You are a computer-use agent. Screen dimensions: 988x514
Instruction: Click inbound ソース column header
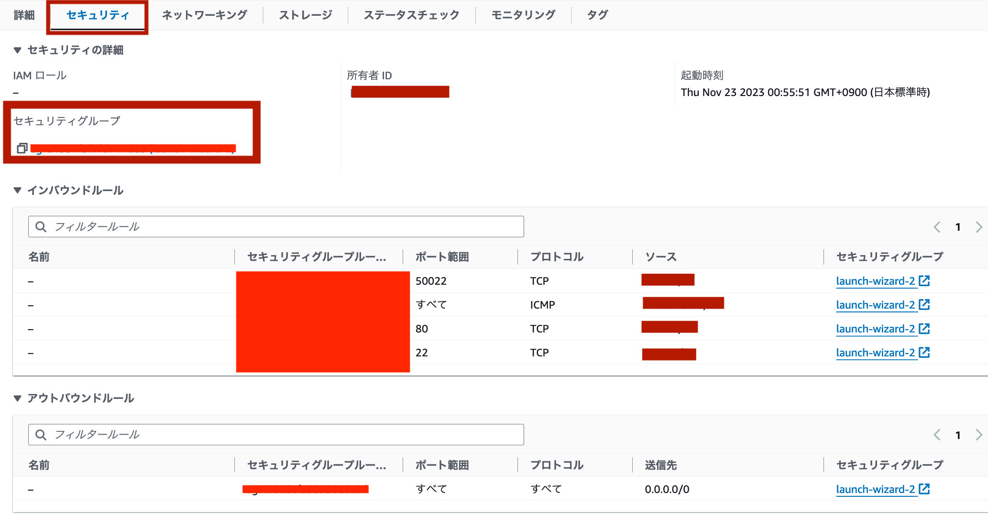click(661, 257)
